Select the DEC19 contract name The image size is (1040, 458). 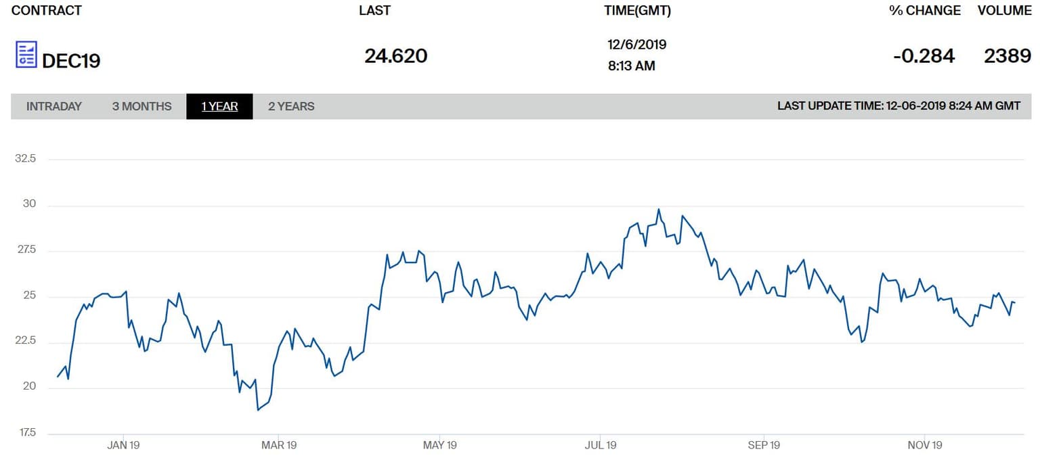pyautogui.click(x=71, y=61)
